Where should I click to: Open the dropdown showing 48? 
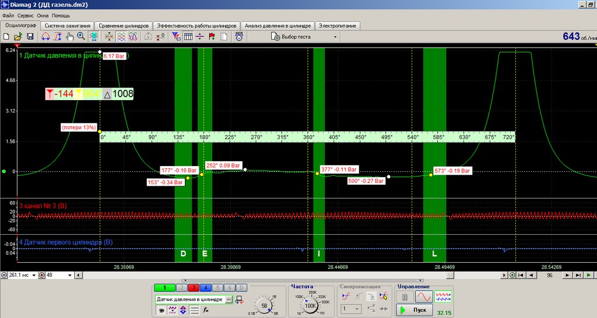coord(70,275)
